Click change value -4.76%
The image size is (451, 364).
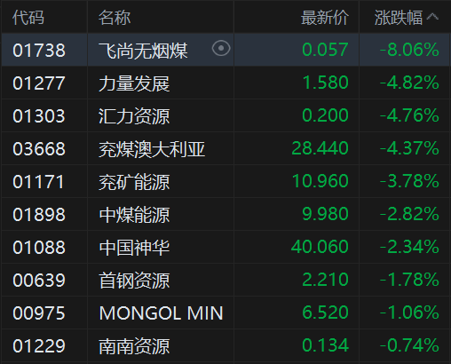pyautogui.click(x=409, y=115)
